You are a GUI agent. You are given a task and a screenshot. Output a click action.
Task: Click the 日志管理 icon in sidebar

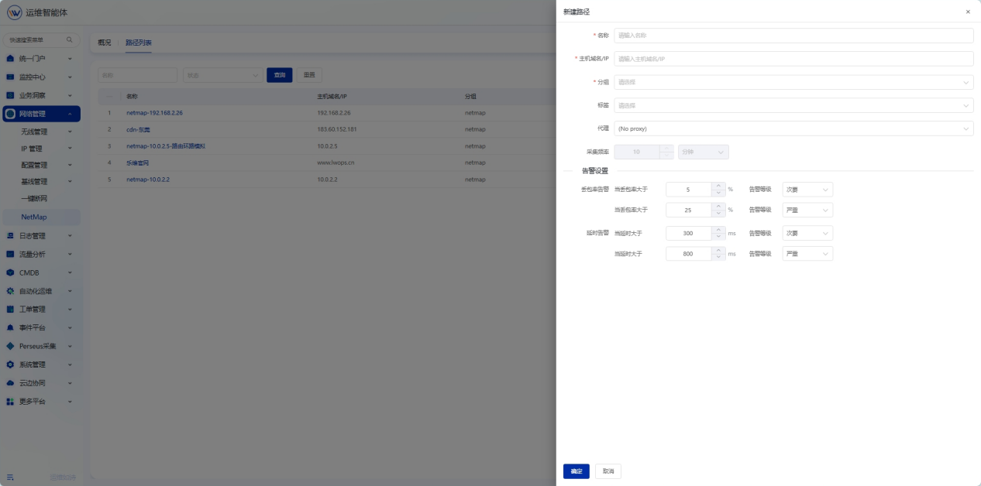click(x=10, y=236)
